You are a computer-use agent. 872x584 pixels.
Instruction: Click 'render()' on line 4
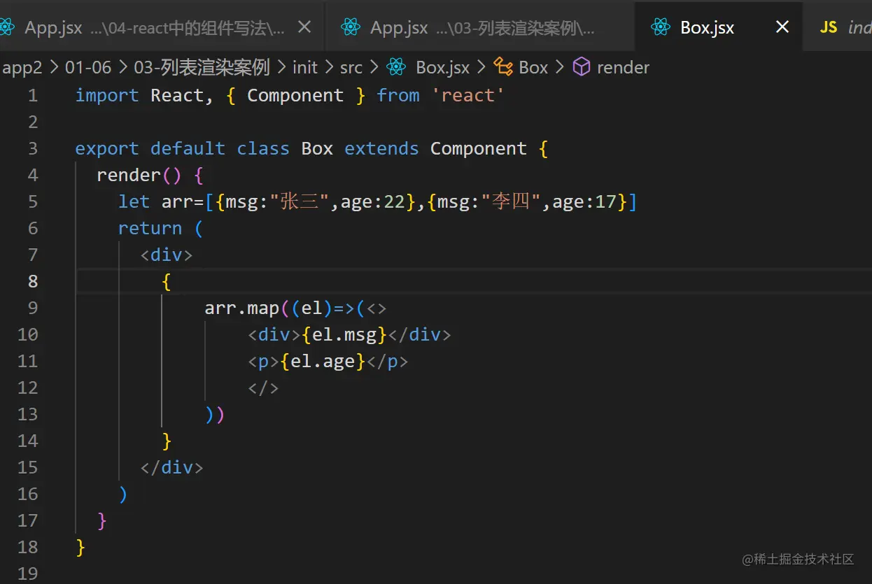point(139,175)
